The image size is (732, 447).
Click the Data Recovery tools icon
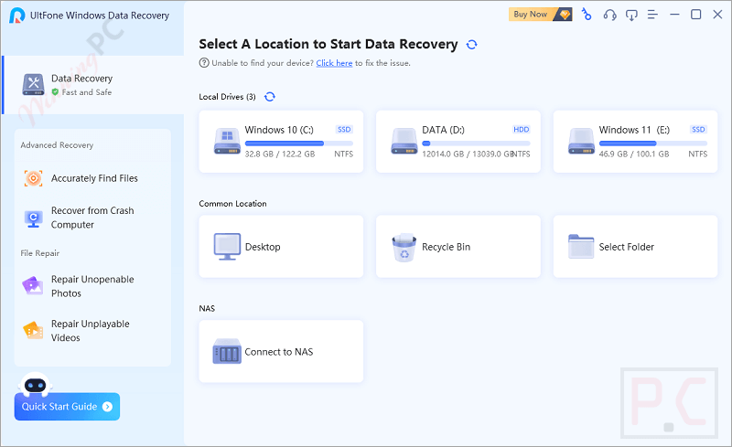coord(33,84)
